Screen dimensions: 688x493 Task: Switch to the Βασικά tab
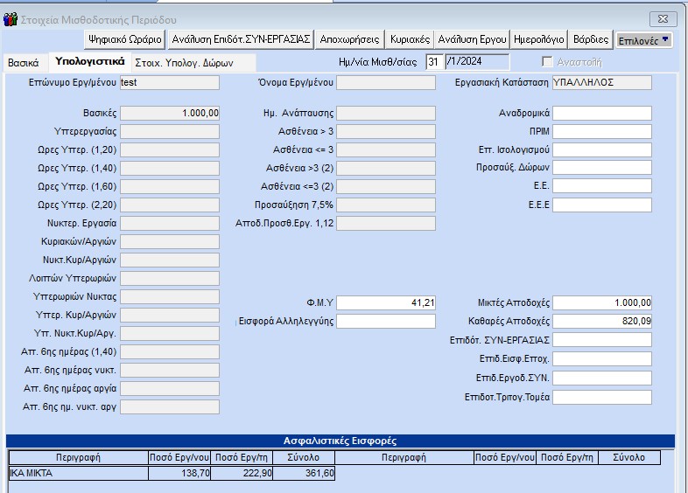23,63
